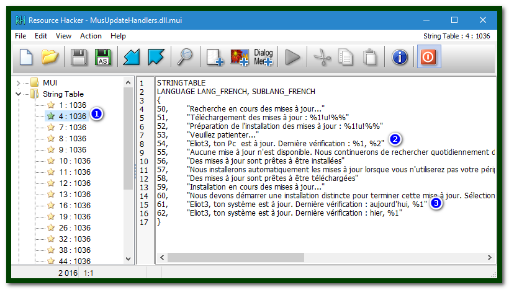Click editor horizontal scroll right arrow
Image resolution: width=509 pixels, height=290 pixels.
[490, 257]
